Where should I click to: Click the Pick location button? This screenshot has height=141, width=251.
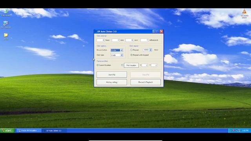coord(131,65)
